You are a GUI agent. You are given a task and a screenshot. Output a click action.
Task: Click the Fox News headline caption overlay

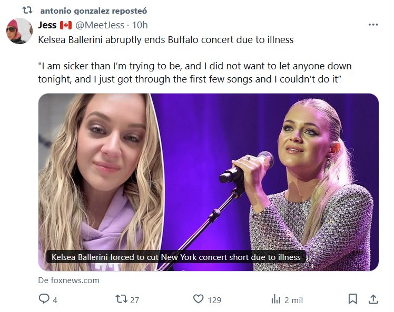(x=176, y=257)
